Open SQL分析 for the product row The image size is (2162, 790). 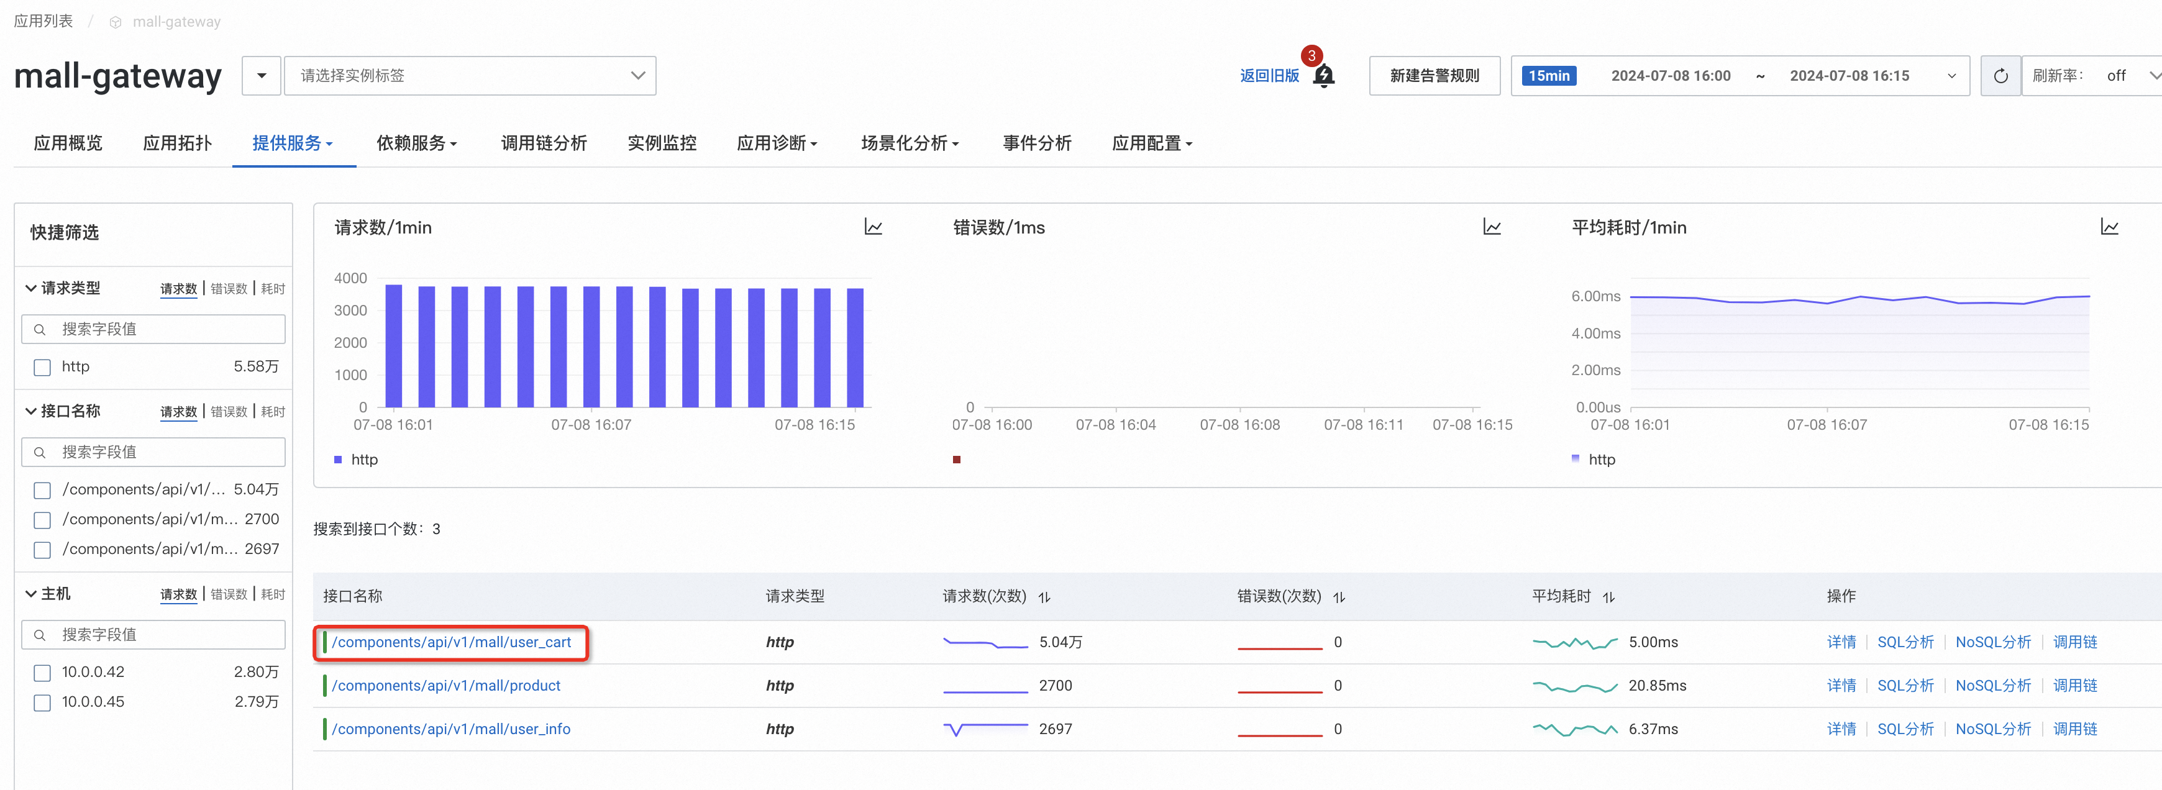1905,687
